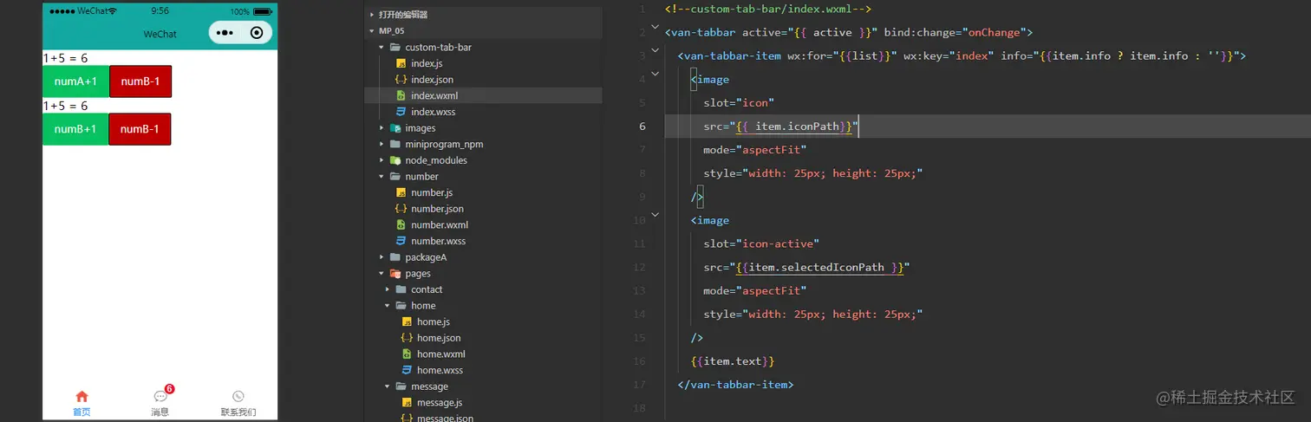Screen dimensions: 1311x422
Task: Collapse the MP_05 project root
Action: coord(373,30)
